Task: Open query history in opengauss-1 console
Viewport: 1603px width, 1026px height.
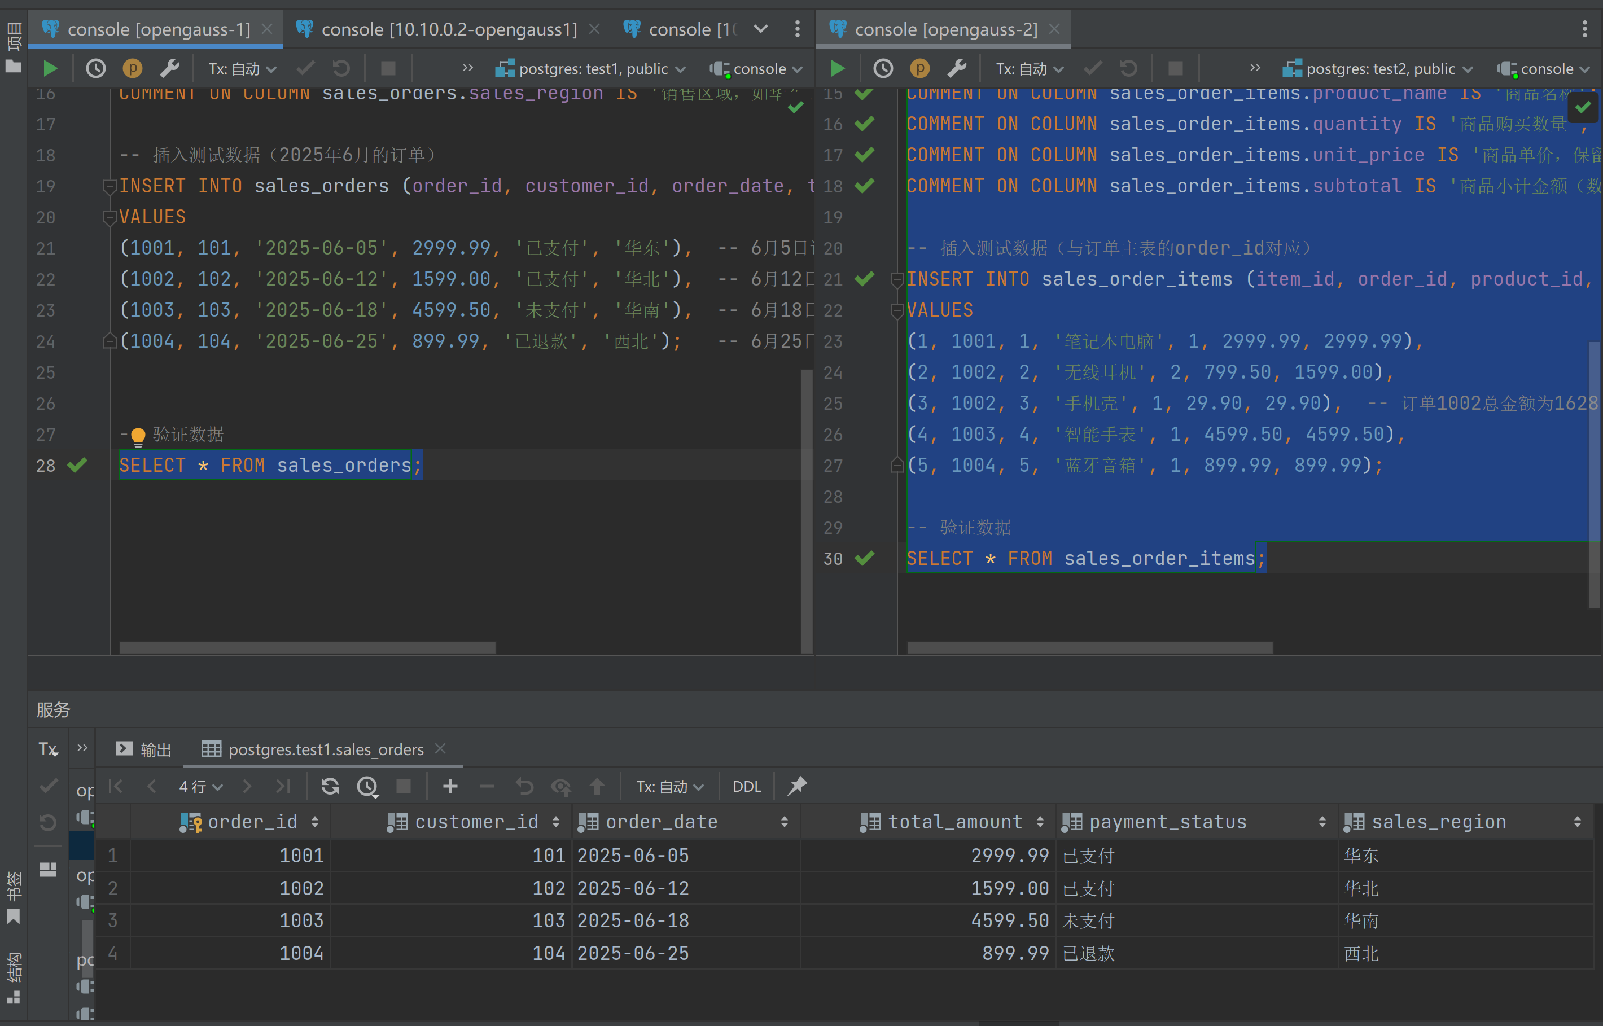Action: point(96,68)
